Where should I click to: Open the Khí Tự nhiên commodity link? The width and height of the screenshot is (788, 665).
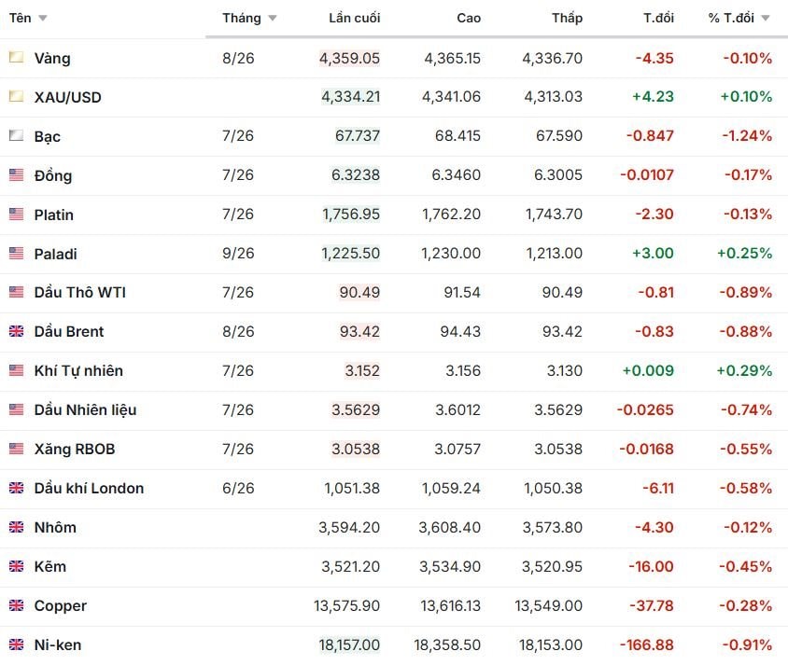coord(78,370)
